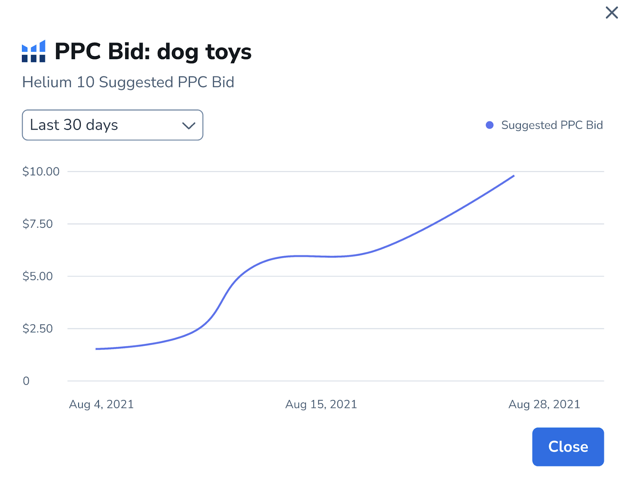Select the Helium 10 Suggested PPC Bid subtitle

128,82
